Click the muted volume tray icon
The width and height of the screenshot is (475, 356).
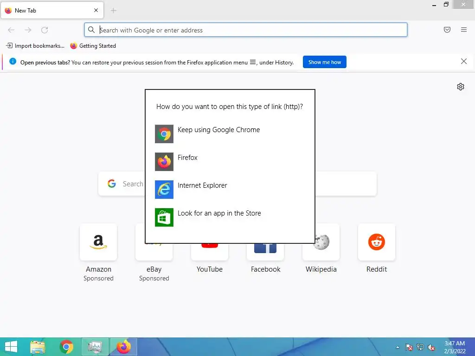[431, 347]
